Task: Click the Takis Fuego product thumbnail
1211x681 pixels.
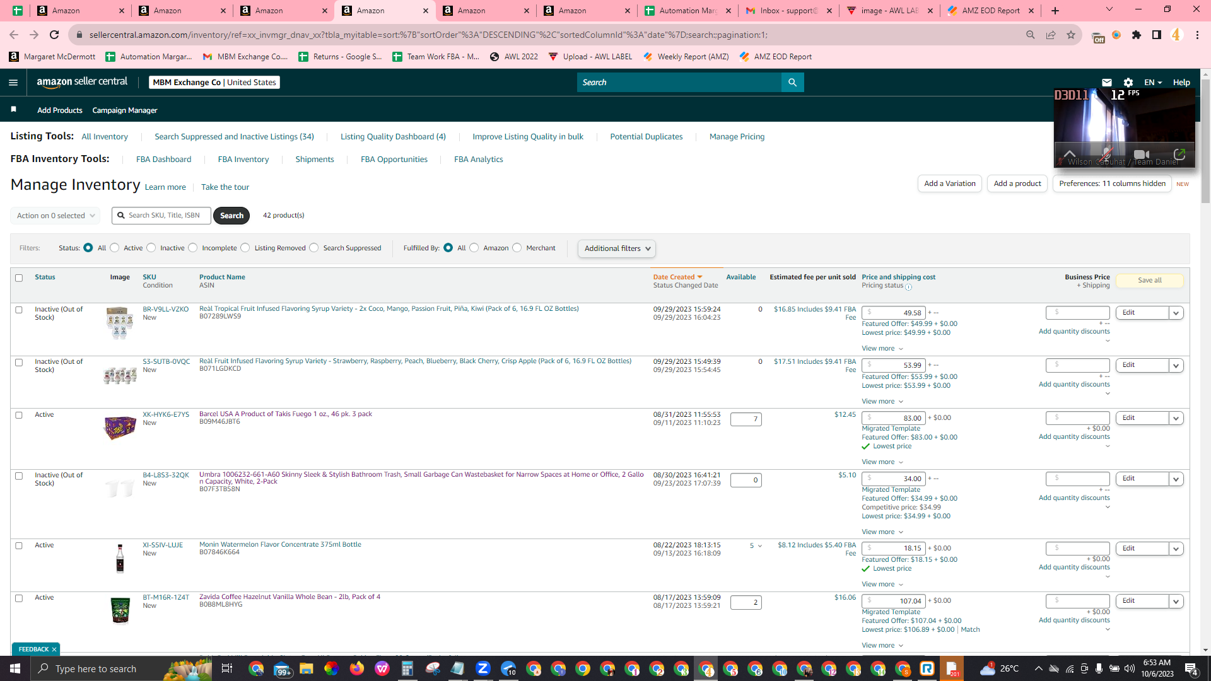Action: [x=120, y=428]
